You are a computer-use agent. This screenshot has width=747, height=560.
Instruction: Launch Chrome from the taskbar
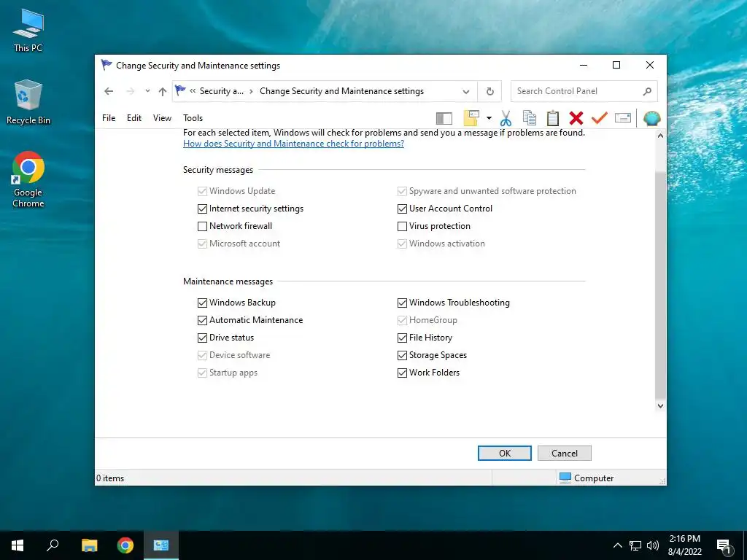coord(125,545)
